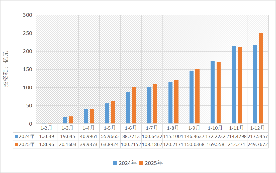Select the blue 2024 bar for 1-11月
The image size is (276, 173).
pos(234,85)
